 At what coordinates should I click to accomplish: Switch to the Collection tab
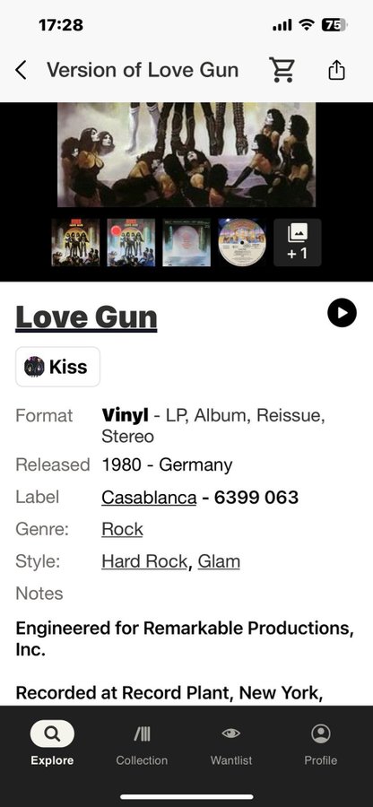(142, 743)
